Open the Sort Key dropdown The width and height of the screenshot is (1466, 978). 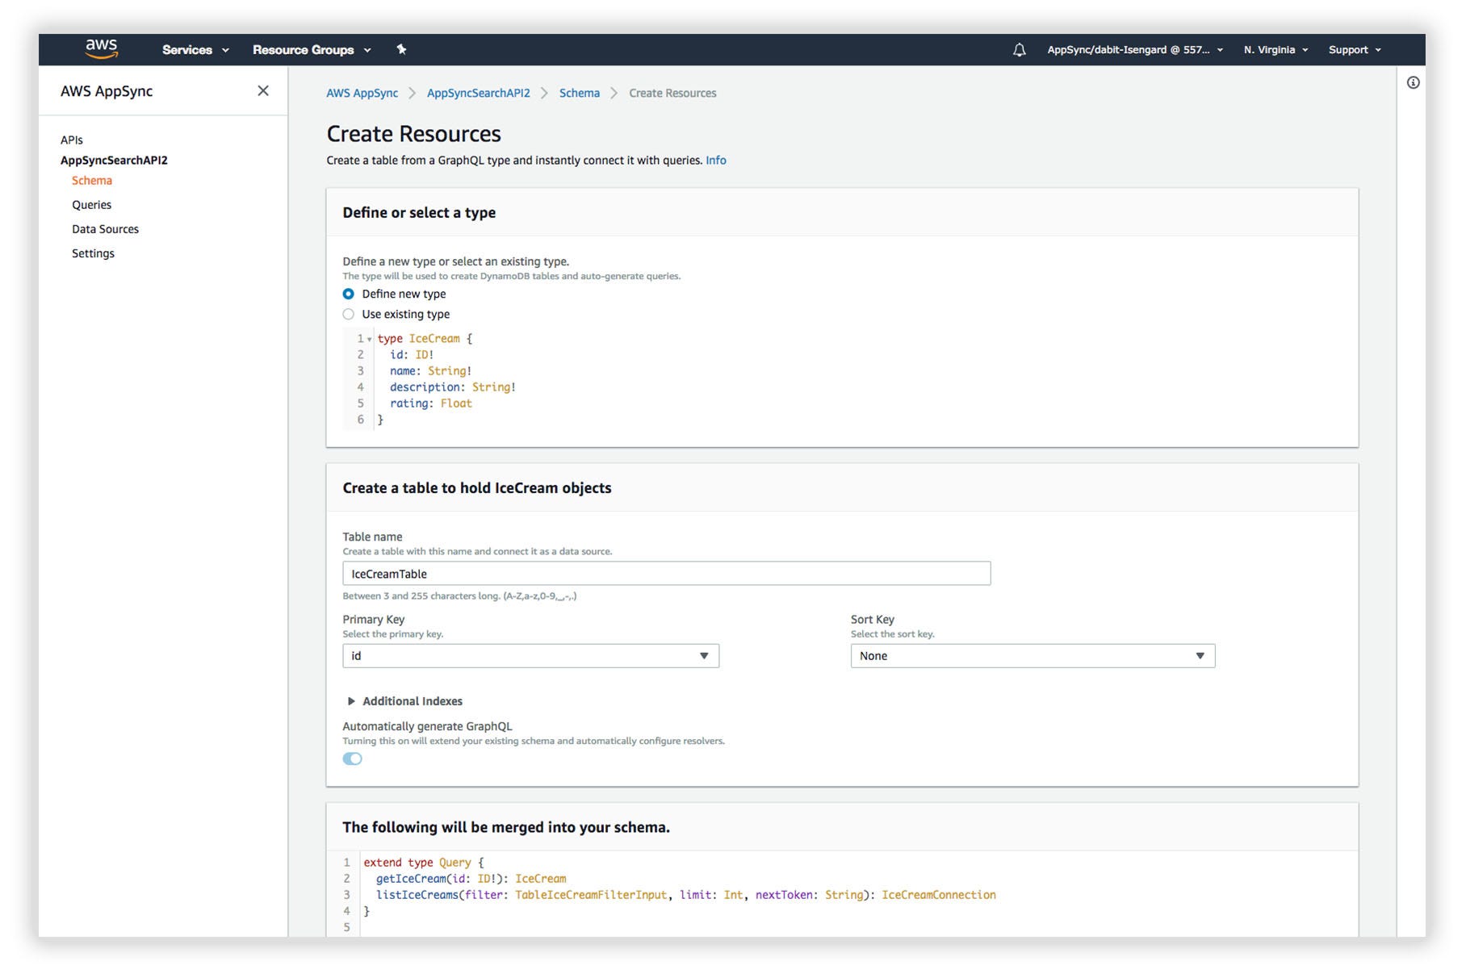pos(1032,656)
